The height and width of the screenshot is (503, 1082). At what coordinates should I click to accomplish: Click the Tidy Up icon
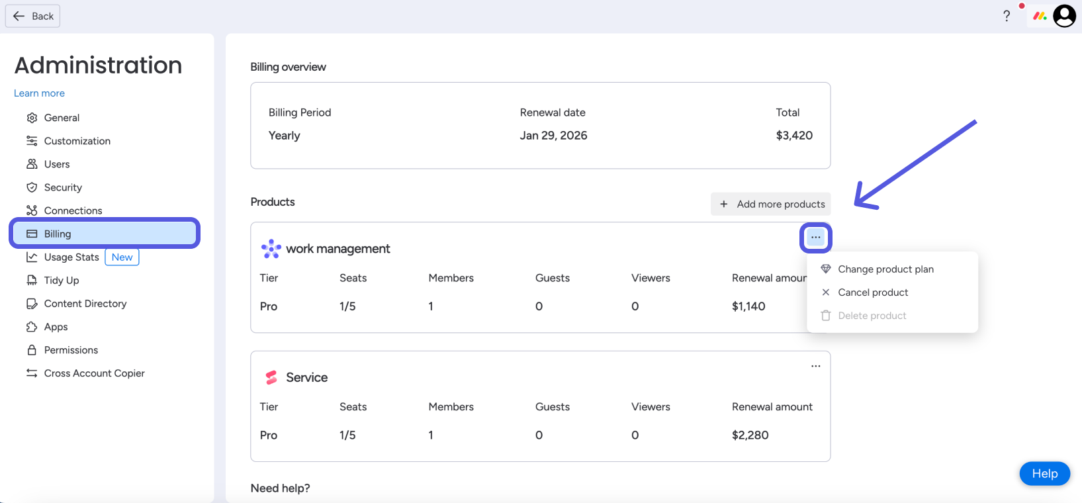tap(32, 280)
